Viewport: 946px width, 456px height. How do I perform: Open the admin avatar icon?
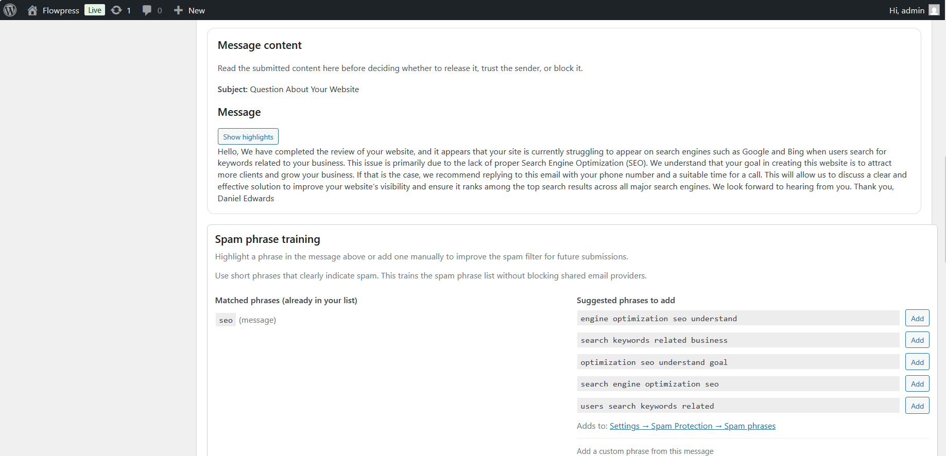(934, 10)
